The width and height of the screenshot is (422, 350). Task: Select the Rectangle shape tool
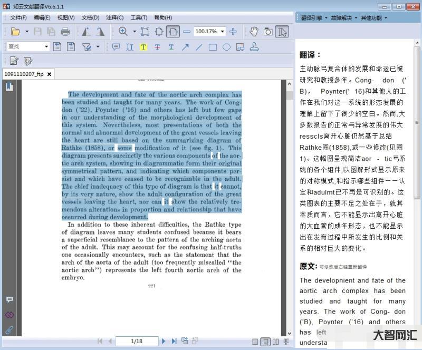pyautogui.click(x=213, y=47)
